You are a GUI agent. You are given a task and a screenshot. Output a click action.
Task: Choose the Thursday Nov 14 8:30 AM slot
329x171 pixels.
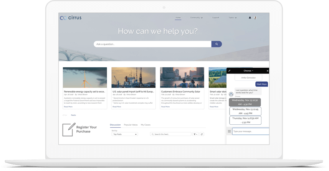(x=245, y=121)
